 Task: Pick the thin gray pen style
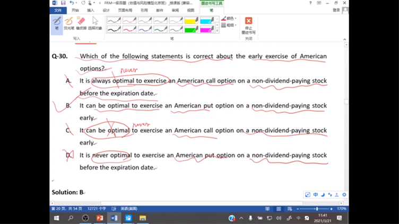click(176, 20)
